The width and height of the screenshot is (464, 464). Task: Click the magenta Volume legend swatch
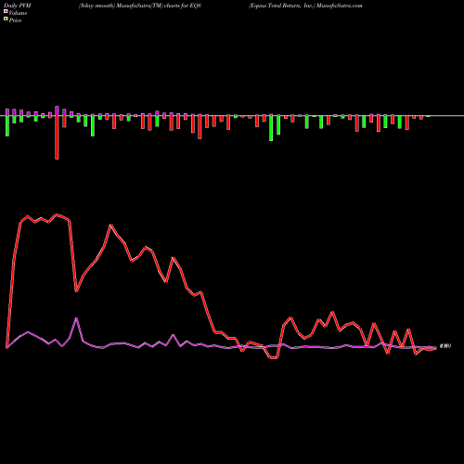pos(6,11)
